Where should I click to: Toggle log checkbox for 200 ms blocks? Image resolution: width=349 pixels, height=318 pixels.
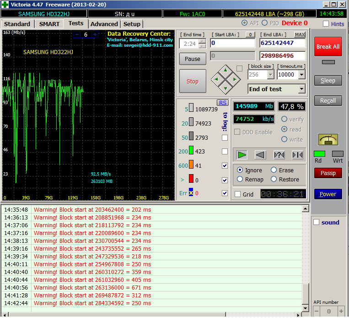pyautogui.click(x=225, y=152)
